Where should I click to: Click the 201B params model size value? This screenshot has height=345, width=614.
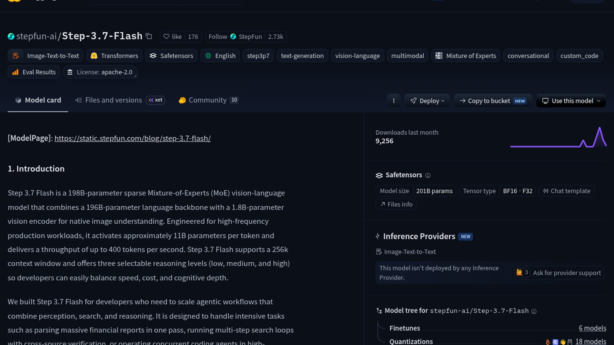click(x=434, y=191)
